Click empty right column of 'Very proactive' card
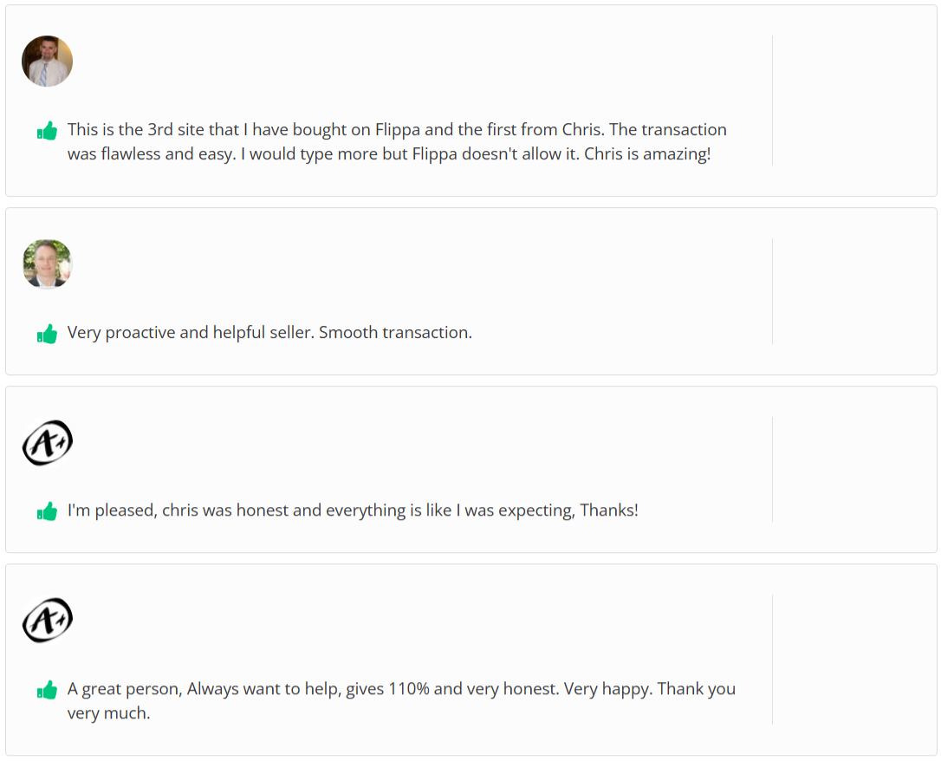 click(853, 291)
